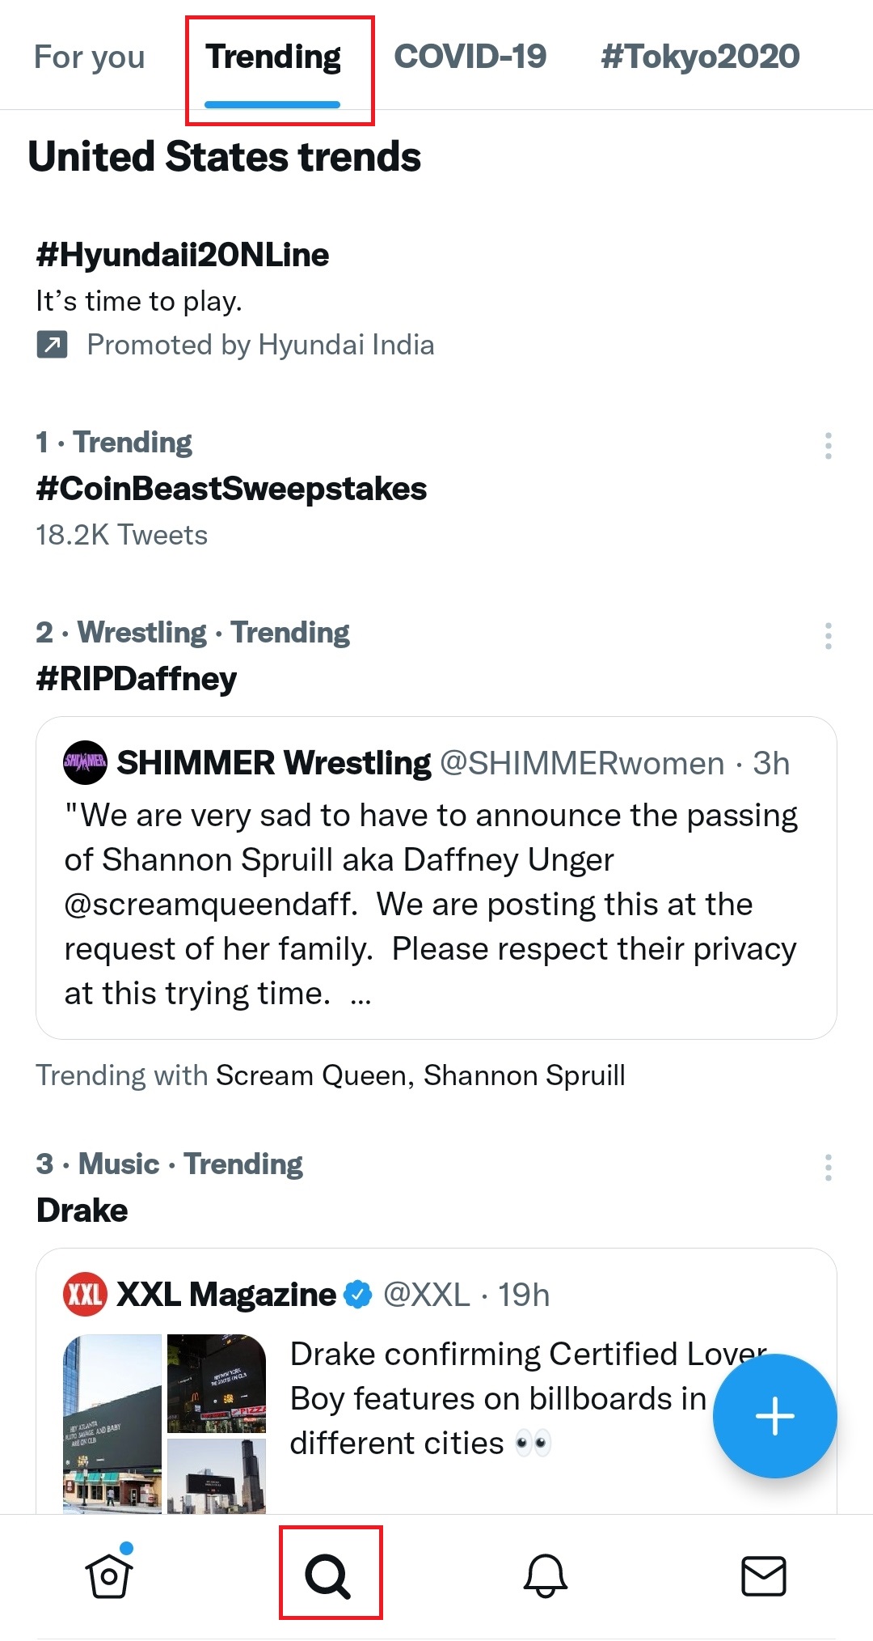
Task: Select the #Tokyo2020 tab
Action: click(x=700, y=57)
